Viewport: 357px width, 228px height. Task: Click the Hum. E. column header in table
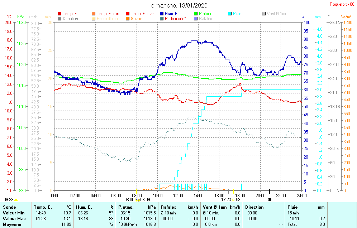pos(84,207)
